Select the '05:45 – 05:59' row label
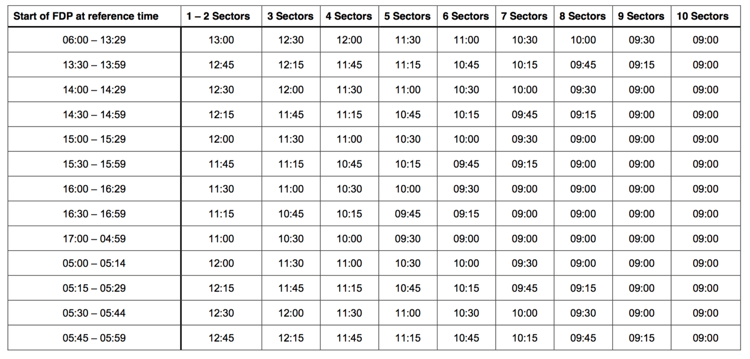 point(94,338)
